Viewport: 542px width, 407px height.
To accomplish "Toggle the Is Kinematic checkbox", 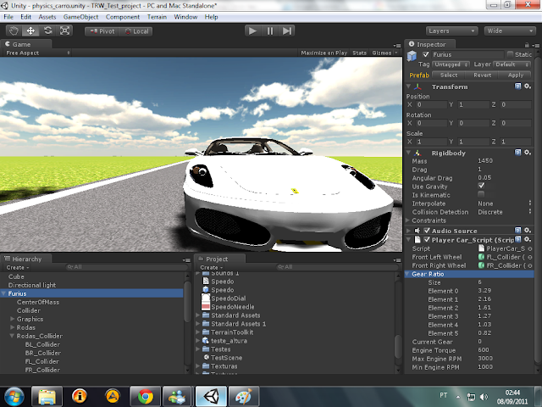I will pos(481,194).
